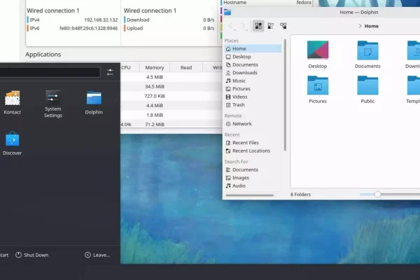Screen dimensions: 420x280
Task: Open Trash in the Places panel
Action: click(x=252, y=105)
